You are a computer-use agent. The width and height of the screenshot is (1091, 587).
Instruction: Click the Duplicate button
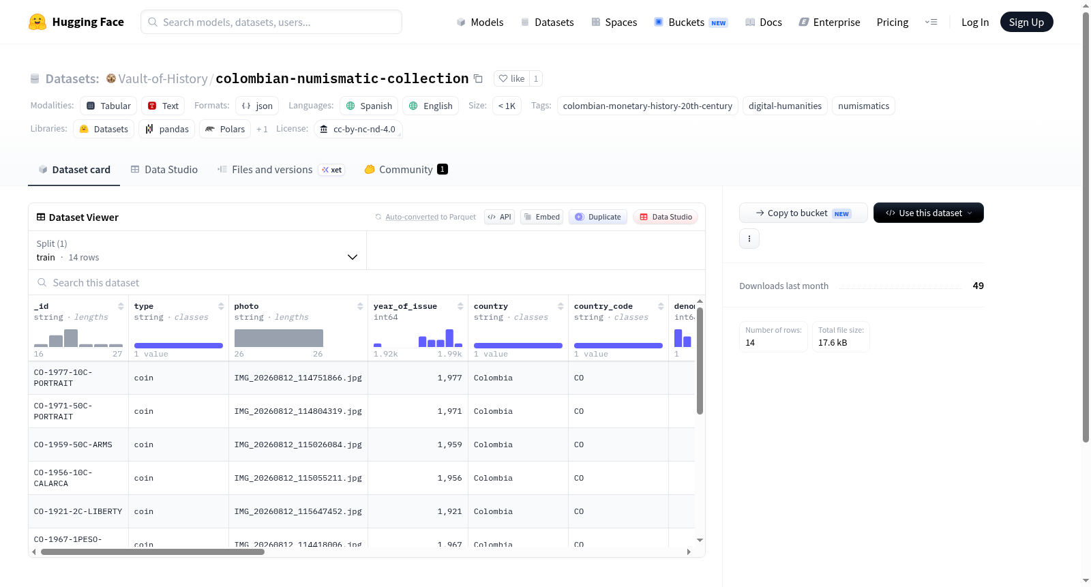pyautogui.click(x=598, y=217)
